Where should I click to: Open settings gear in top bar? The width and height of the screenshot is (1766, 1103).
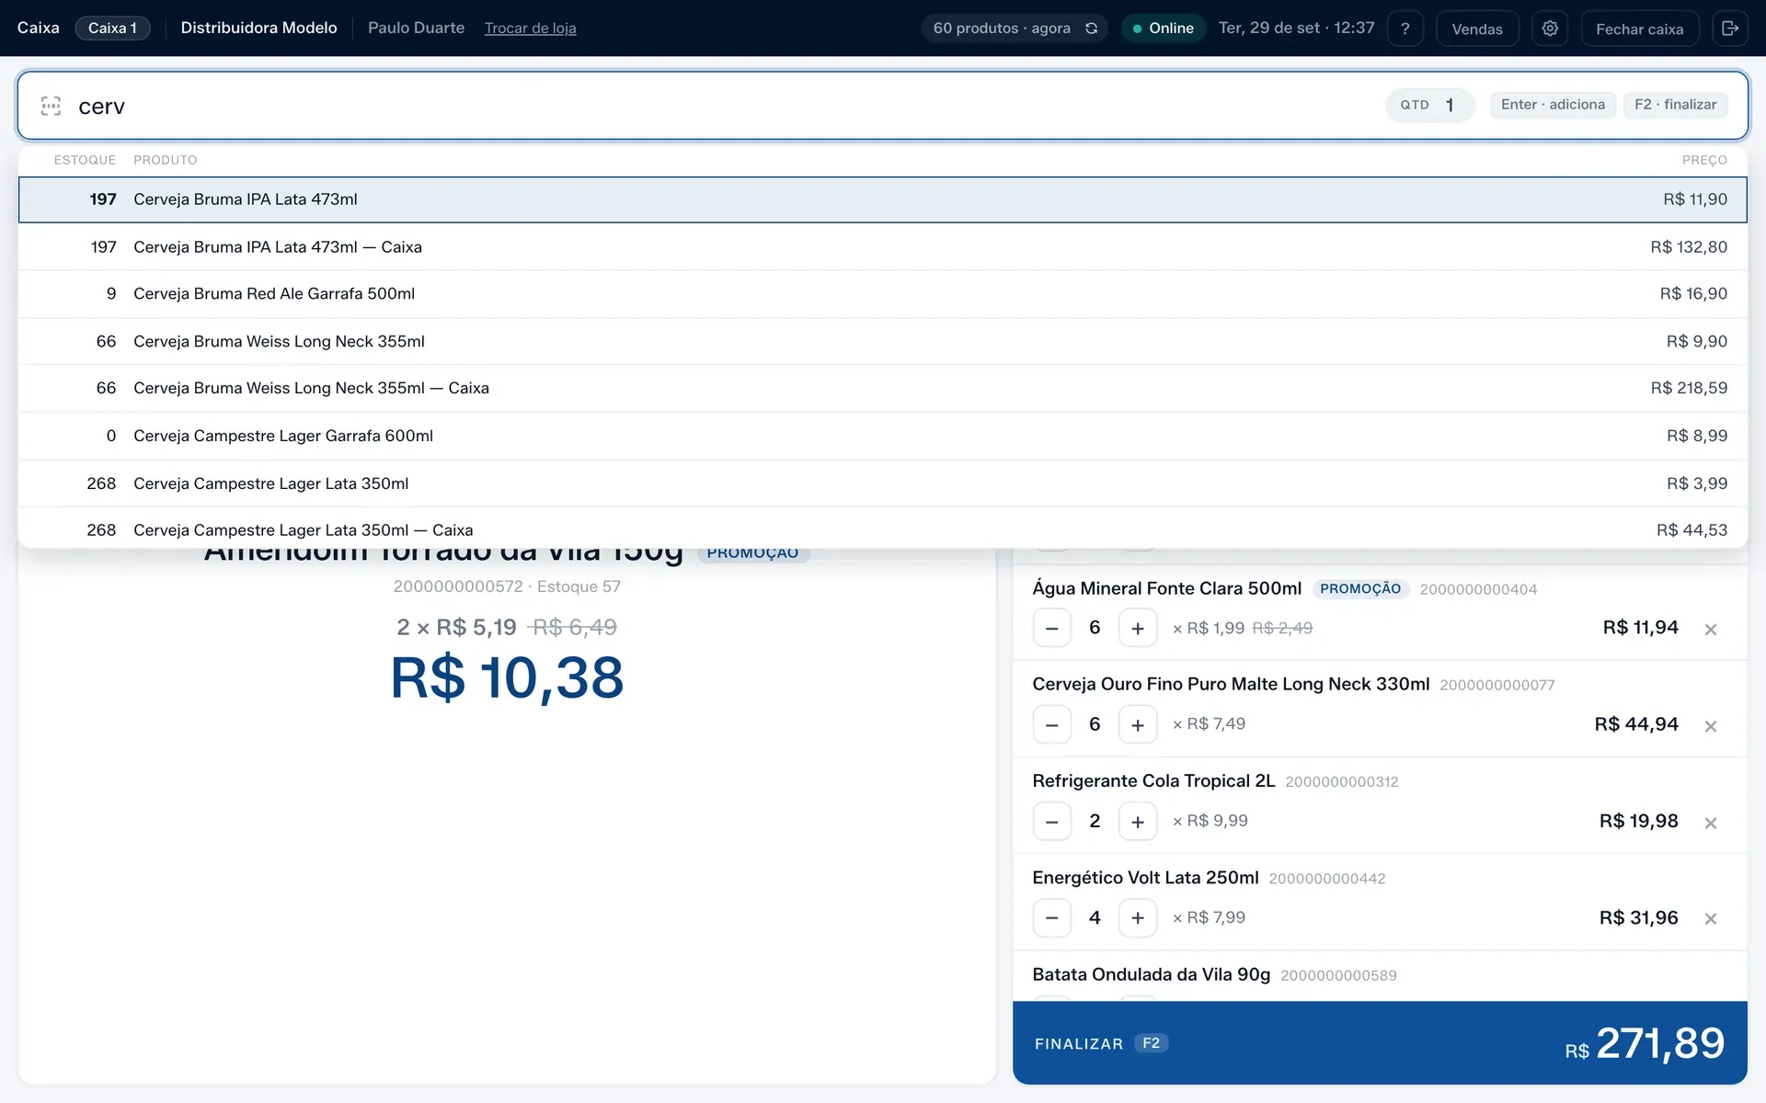point(1550,28)
